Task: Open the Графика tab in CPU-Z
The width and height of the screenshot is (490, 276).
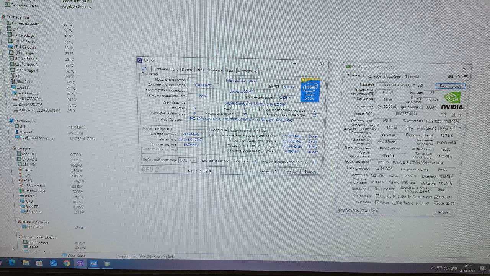Action: 216,70
